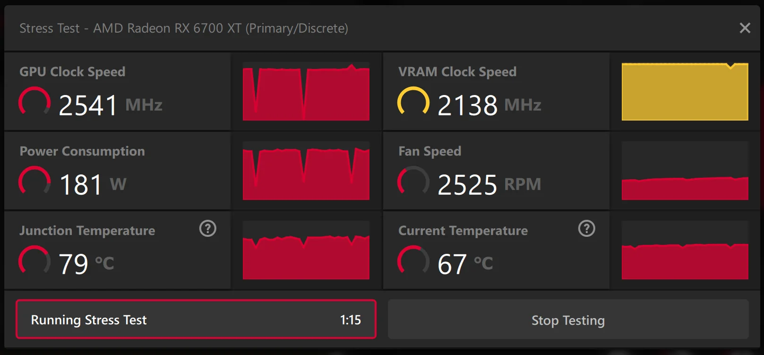Open the Fan Speed history graph

tap(685, 172)
